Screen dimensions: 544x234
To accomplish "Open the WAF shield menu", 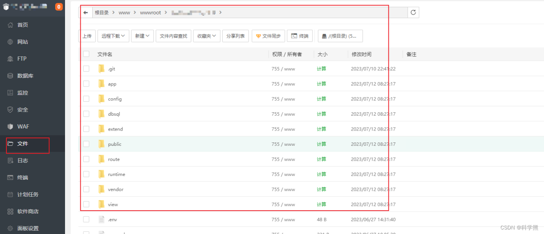I will 23,127.
